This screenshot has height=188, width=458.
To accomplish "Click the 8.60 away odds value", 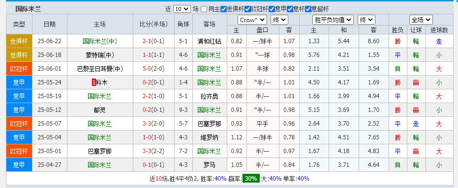I will coord(373,41).
